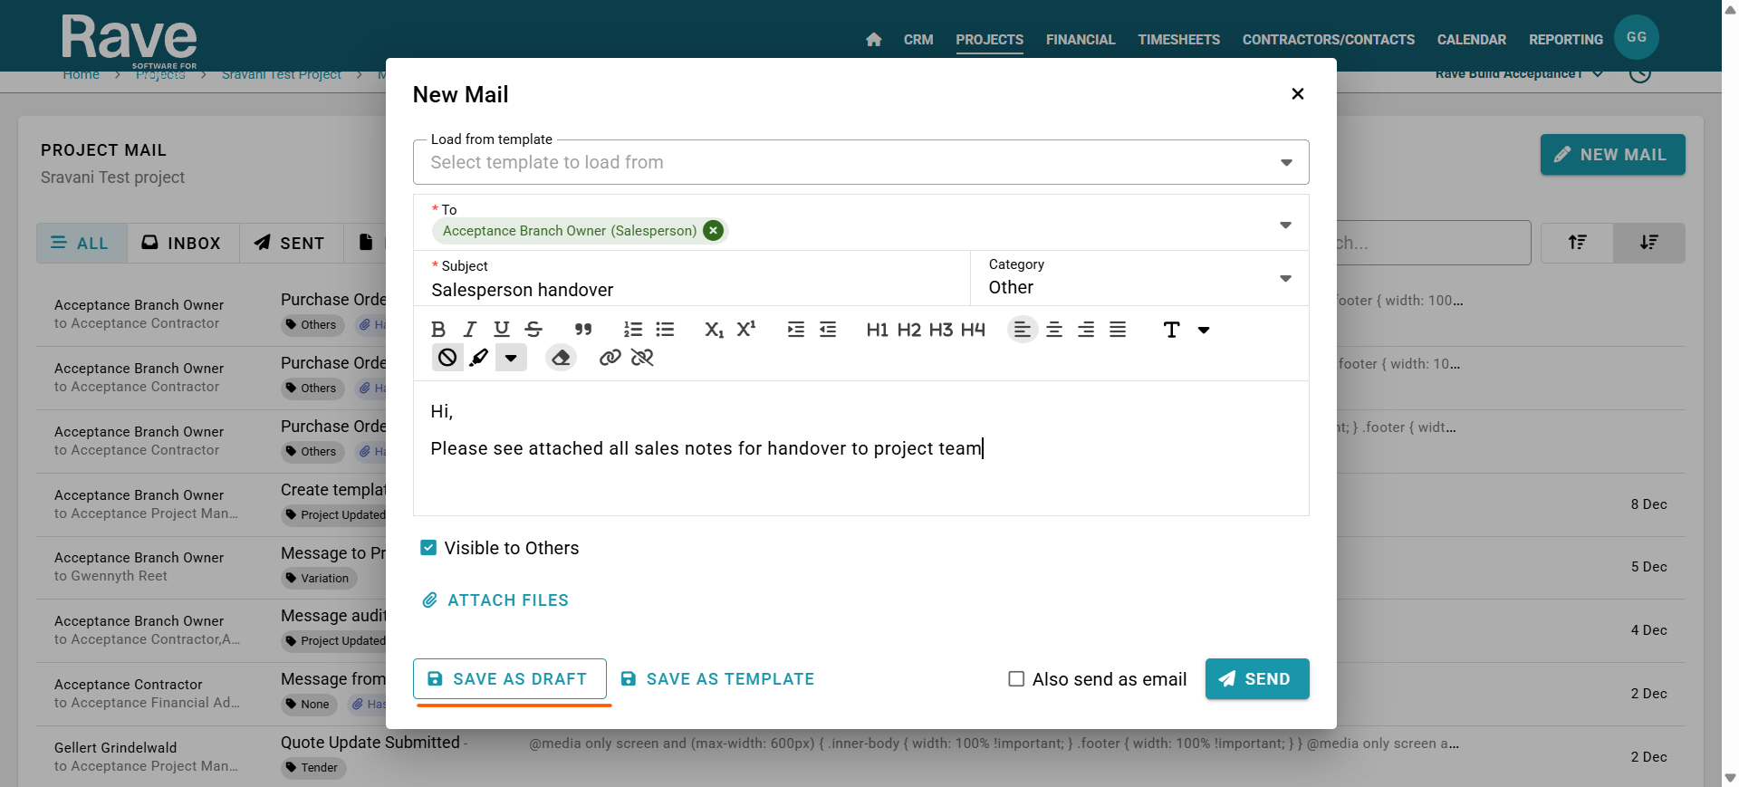The height and width of the screenshot is (787, 1739).
Task: Start a bulleted list in editor
Action: [x=665, y=330]
